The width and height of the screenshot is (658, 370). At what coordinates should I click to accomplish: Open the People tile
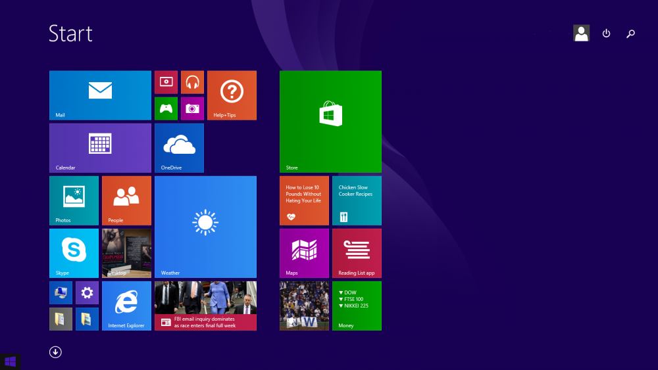pyautogui.click(x=126, y=200)
